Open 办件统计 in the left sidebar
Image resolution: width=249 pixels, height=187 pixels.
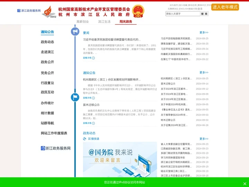47,103
